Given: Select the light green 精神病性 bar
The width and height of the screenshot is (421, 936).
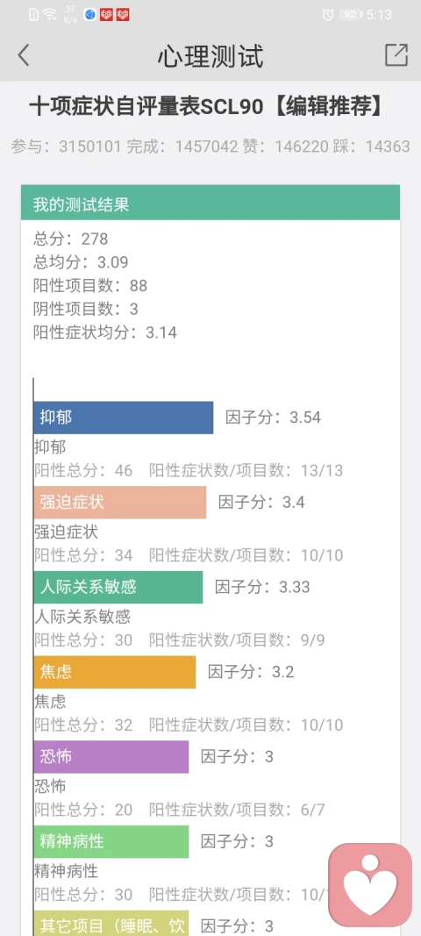Looking at the screenshot, I should click(111, 841).
